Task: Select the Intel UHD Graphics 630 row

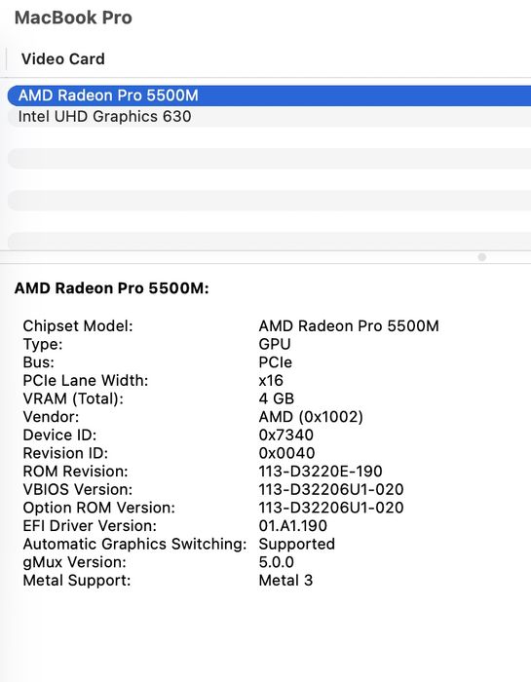Action: 269,117
